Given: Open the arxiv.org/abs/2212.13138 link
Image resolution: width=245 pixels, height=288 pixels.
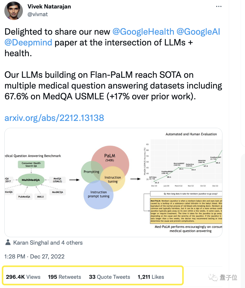Looking at the screenshot, I should click(x=54, y=118).
